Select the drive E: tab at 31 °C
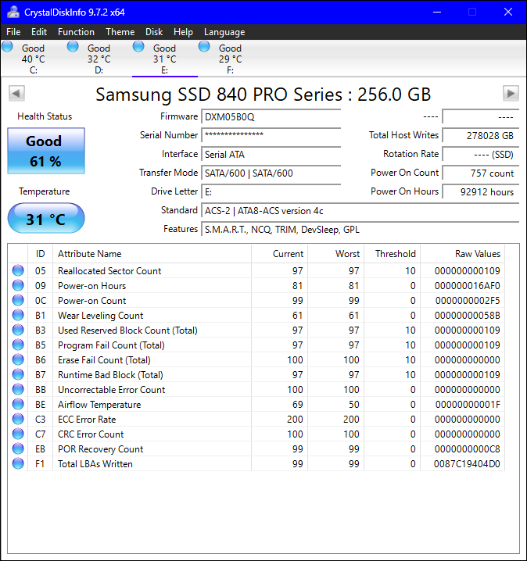Viewport: 527px width, 561px height. coord(165,59)
